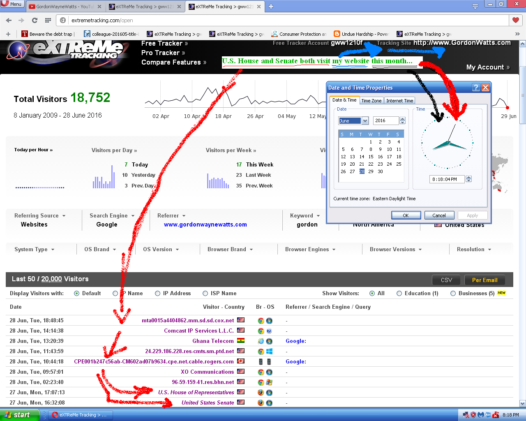Switch to the Time Zone tab
526x421 pixels.
click(371, 101)
